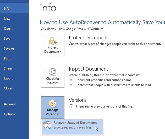Image resolution: width=165 pixels, height=139 pixels.
Task: Go to the New page
Action: pyautogui.click(x=7, y=19)
